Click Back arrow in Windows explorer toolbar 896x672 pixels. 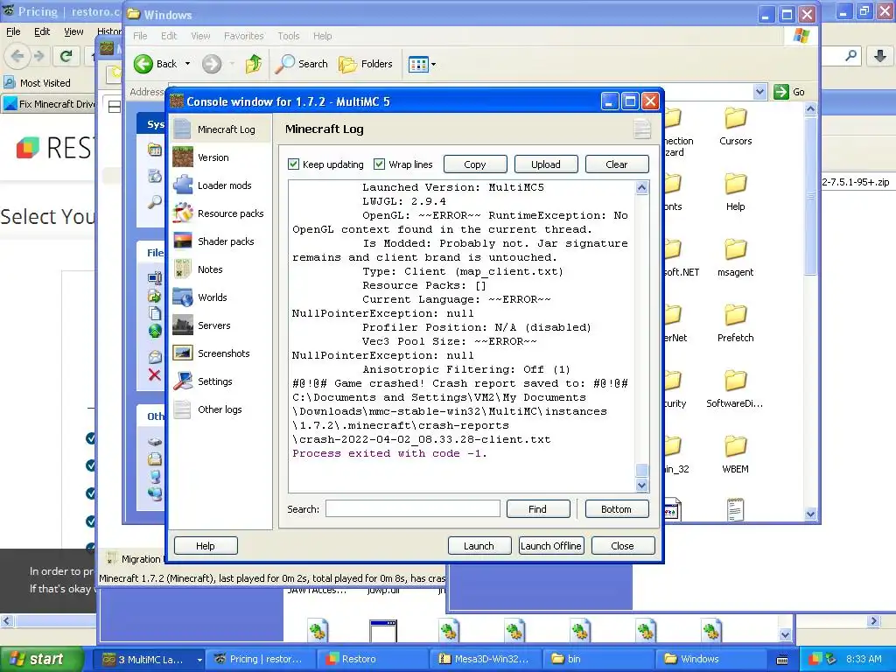(x=143, y=64)
